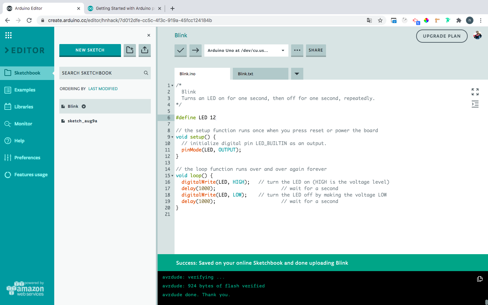Open a new browser tab
This screenshot has height=305, width=488.
tap(172, 8)
